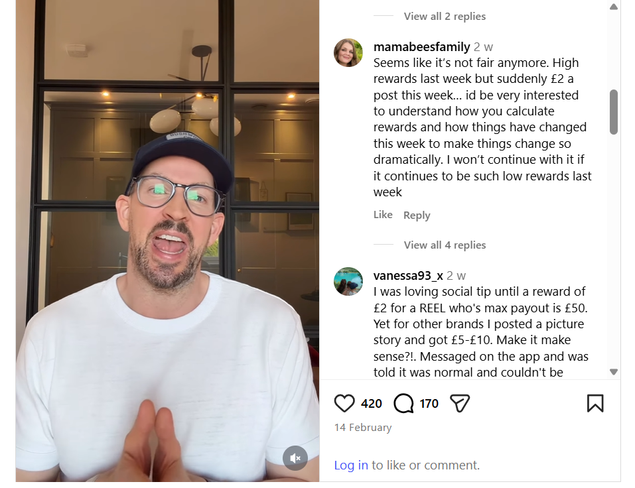
Task: Open mamabeesfamily username link
Action: click(421, 47)
